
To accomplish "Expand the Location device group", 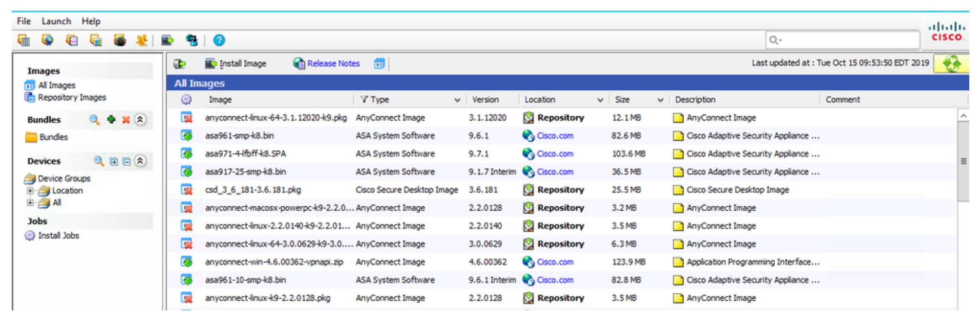I will point(30,191).
